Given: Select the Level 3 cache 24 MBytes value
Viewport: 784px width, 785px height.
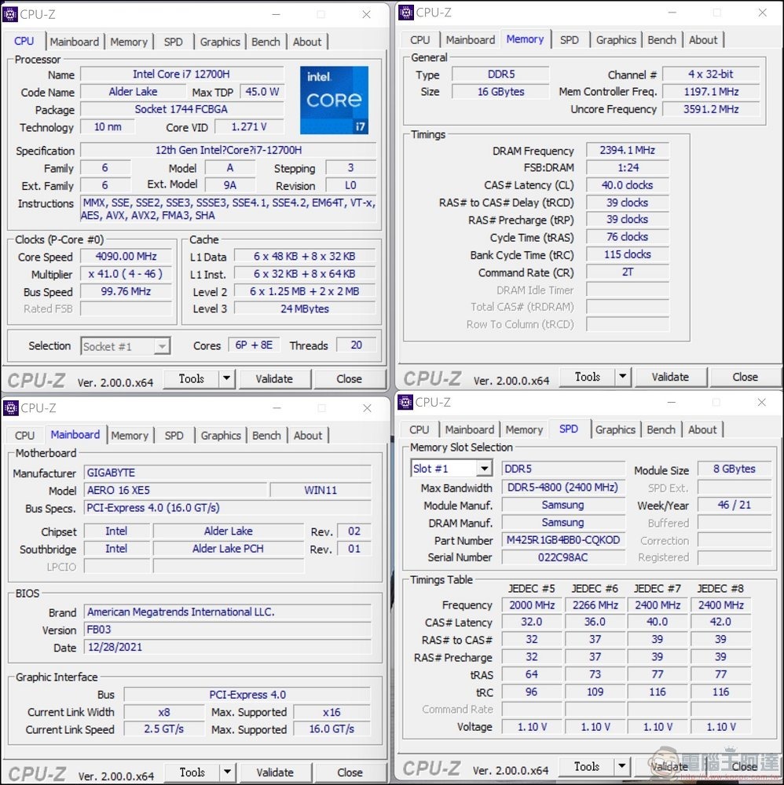Looking at the screenshot, I should [x=305, y=309].
